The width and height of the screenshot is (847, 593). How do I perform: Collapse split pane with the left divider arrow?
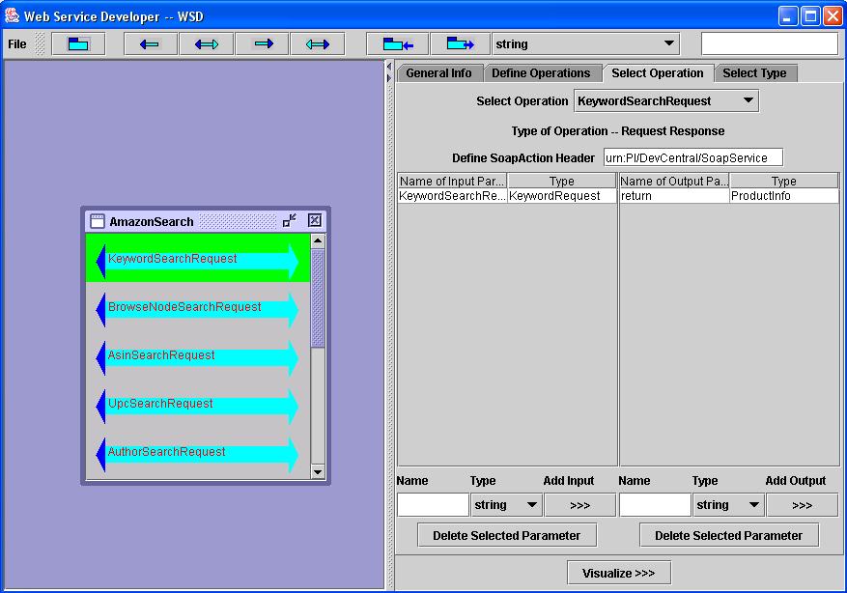click(x=389, y=67)
